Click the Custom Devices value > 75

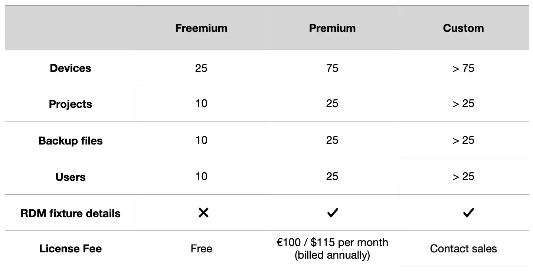pos(463,68)
